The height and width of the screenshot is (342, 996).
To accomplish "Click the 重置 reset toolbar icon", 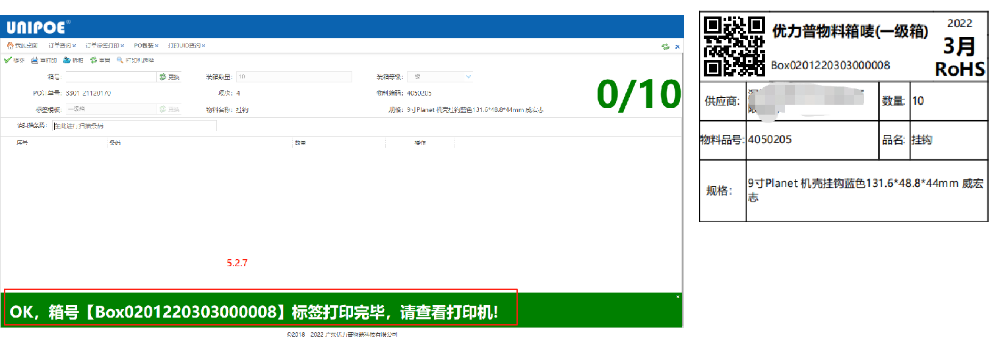I will point(94,60).
